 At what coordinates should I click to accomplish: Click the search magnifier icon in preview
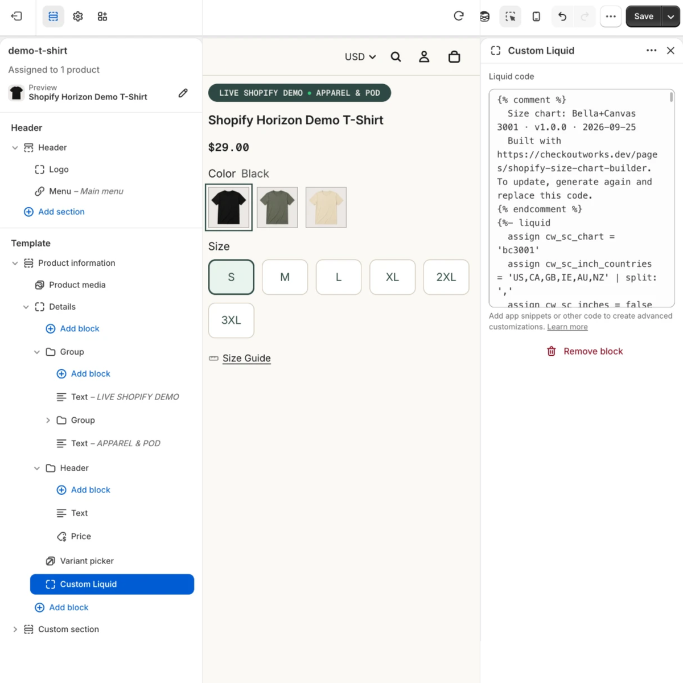click(396, 57)
